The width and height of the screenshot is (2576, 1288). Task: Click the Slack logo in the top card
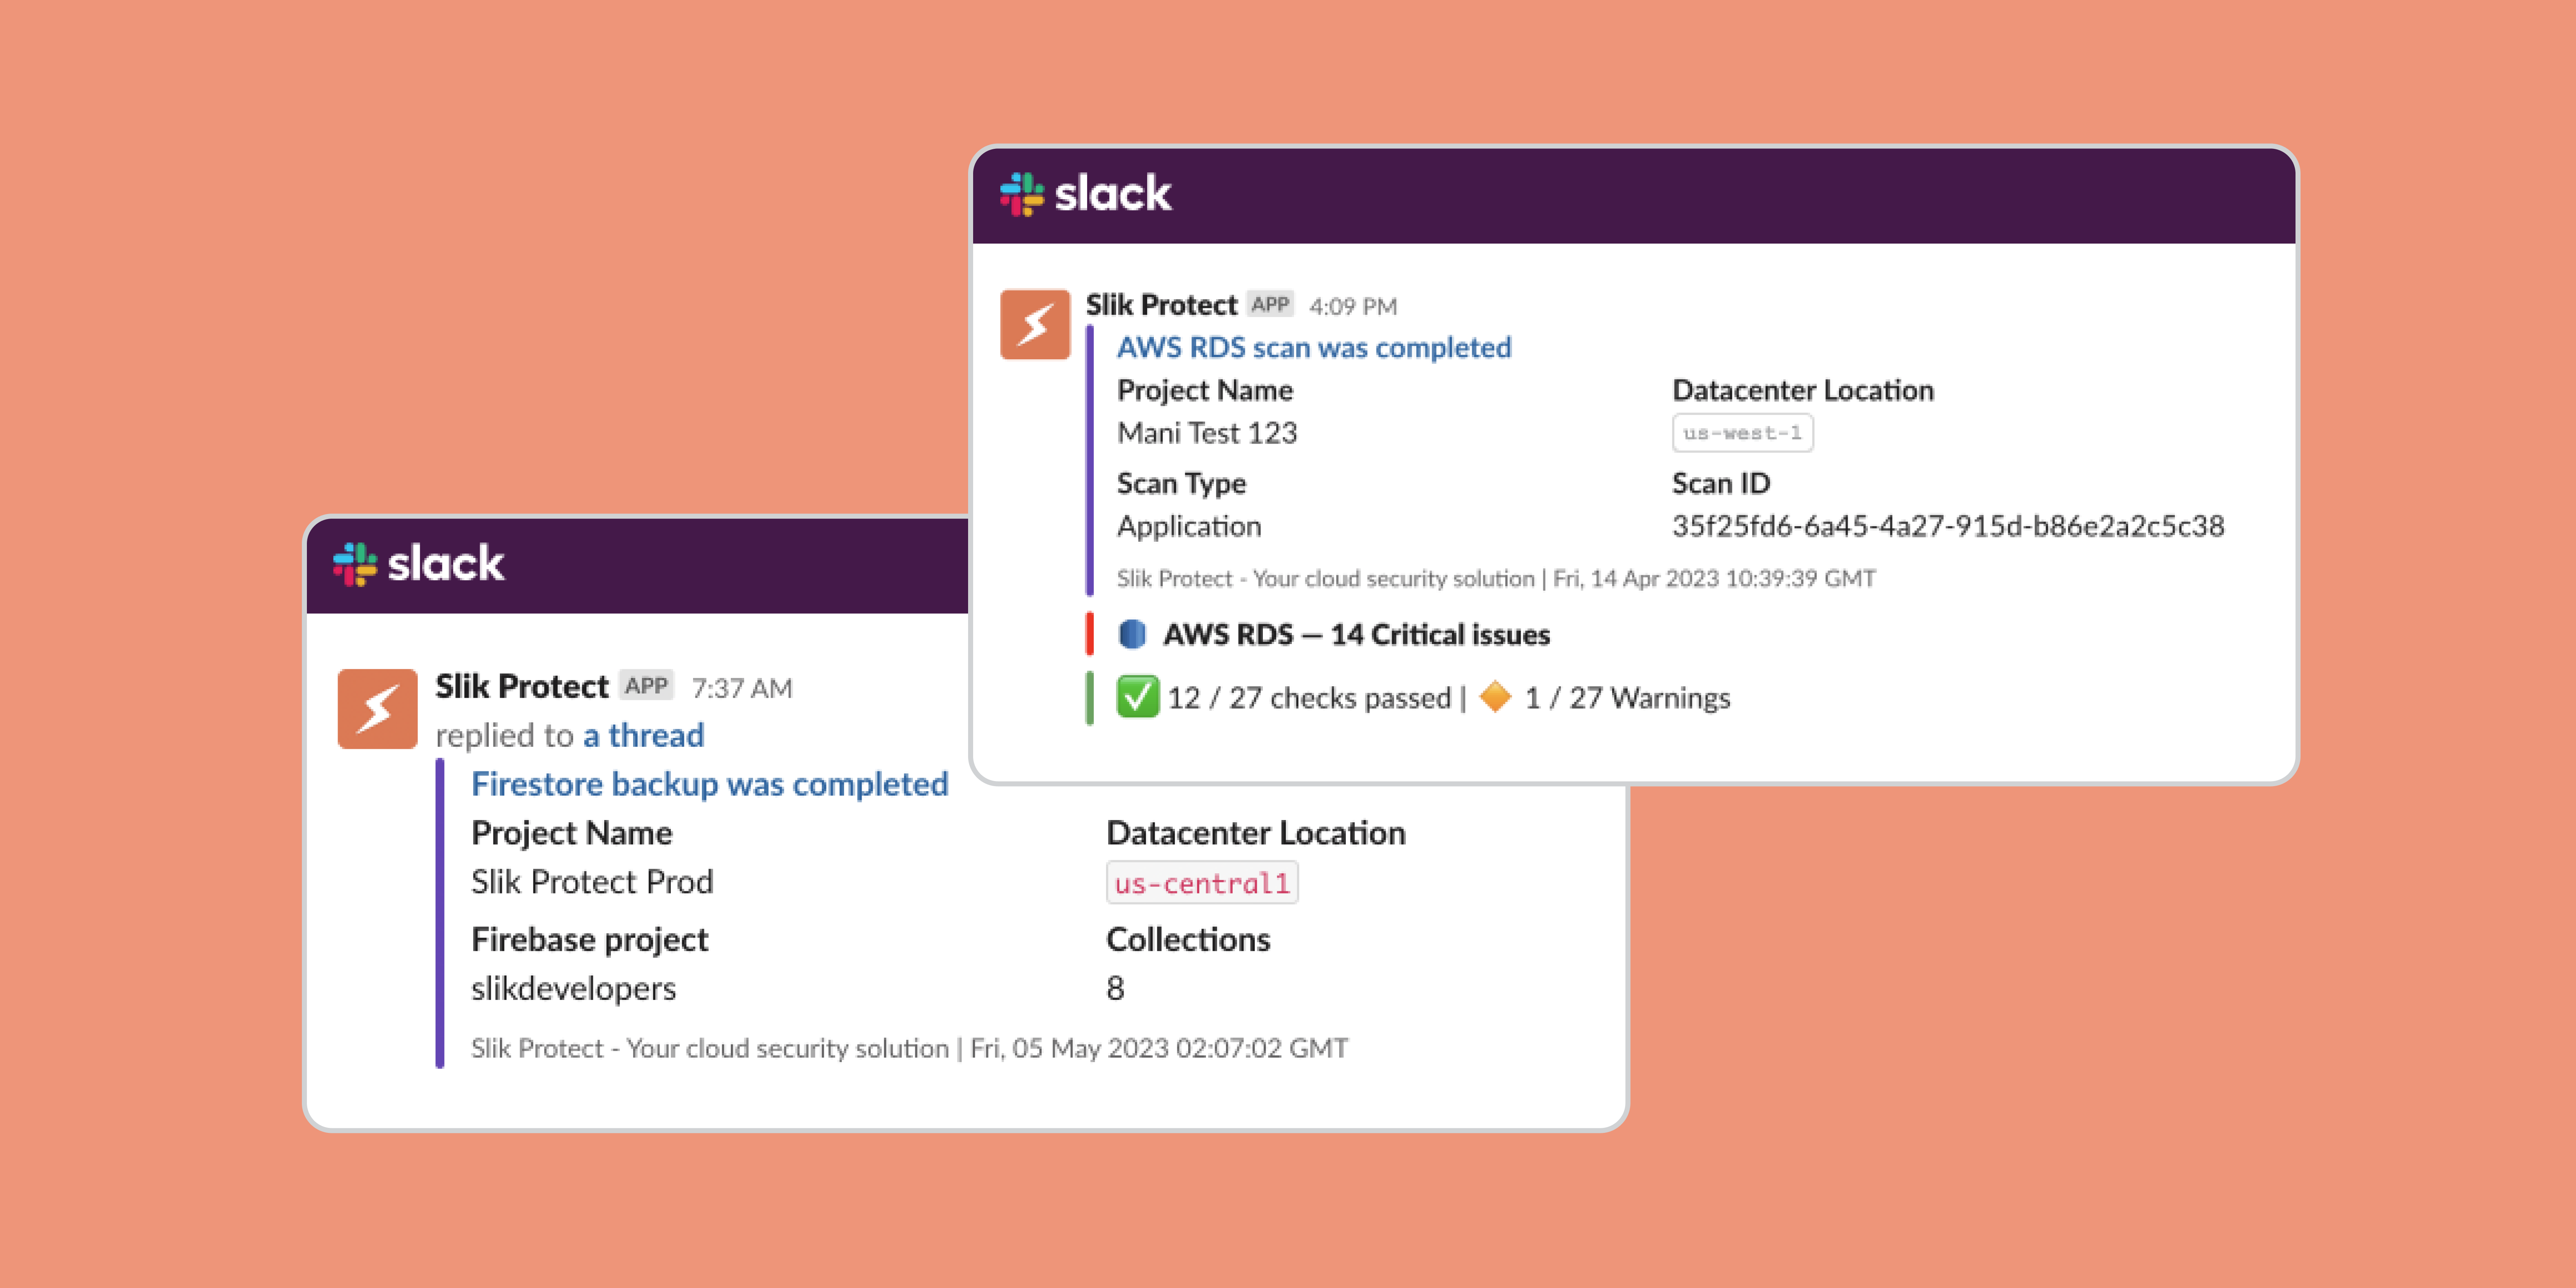click(x=1085, y=194)
